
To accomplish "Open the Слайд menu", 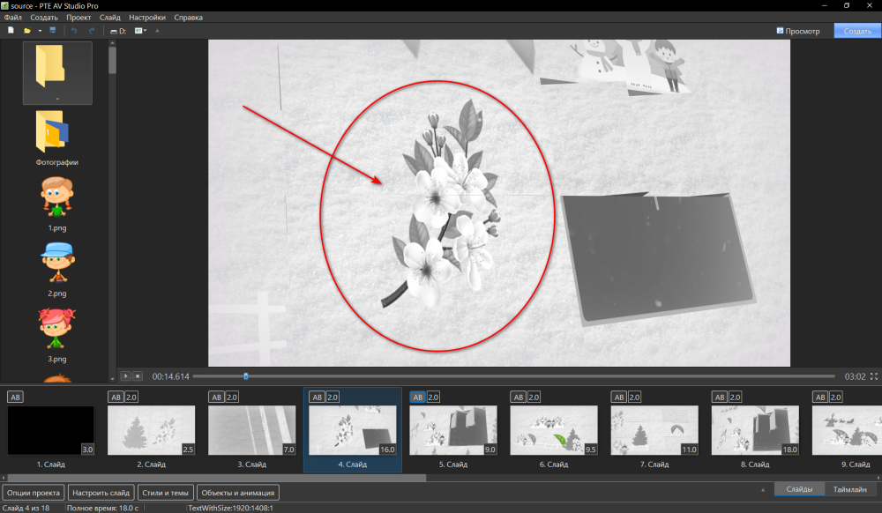I will (x=110, y=18).
